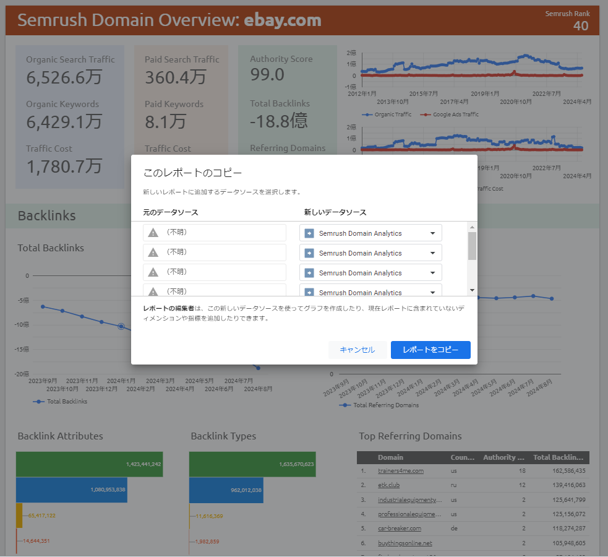This screenshot has width=608, height=557.
Task: Click Paid Keywords 8.1万 value
Action: coord(166,122)
